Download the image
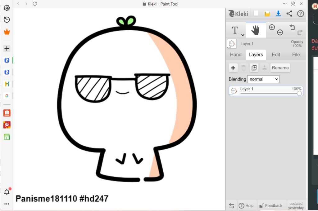 [278, 14]
